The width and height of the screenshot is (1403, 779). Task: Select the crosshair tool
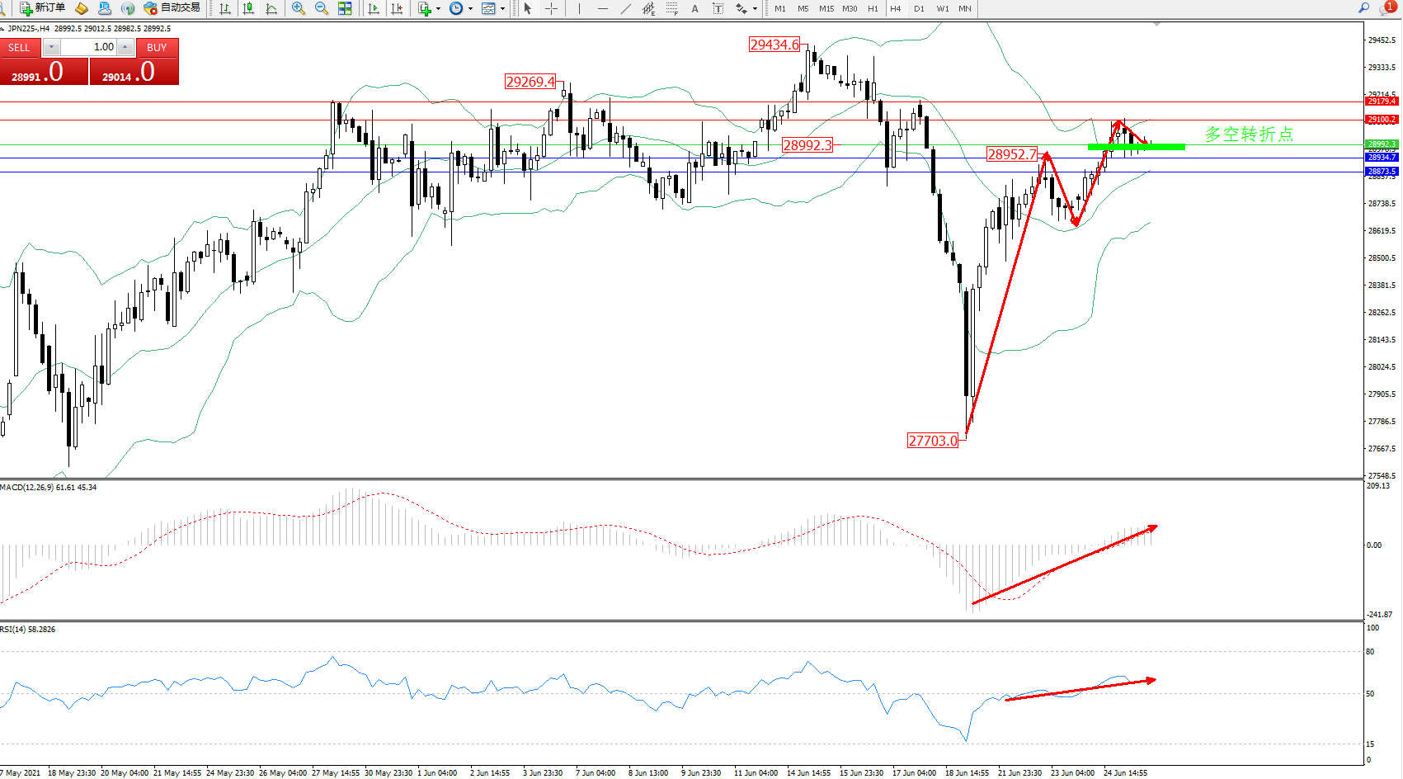551,8
